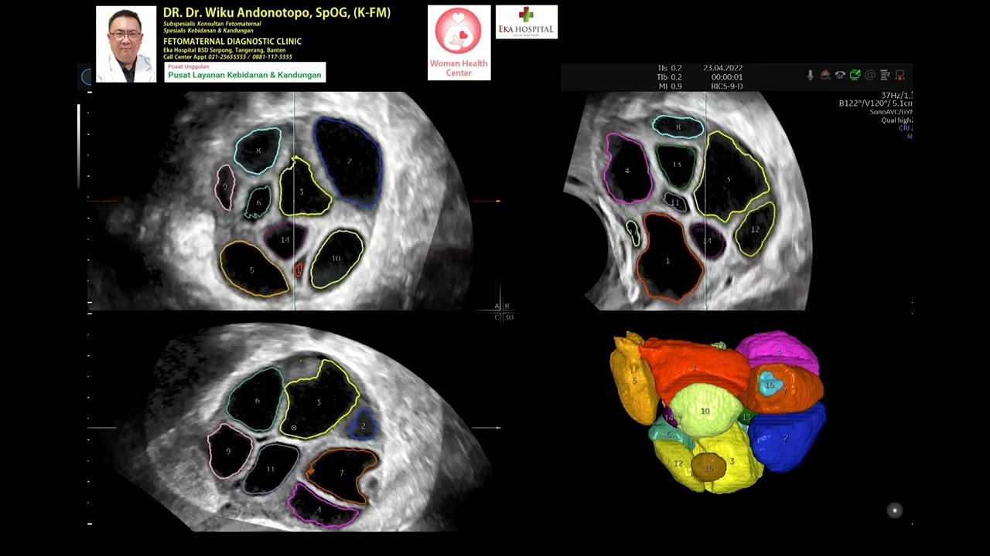The width and height of the screenshot is (990, 556).
Task: Click the Pusat Layanan Kebidanan & Kandungan banner
Action: (244, 73)
